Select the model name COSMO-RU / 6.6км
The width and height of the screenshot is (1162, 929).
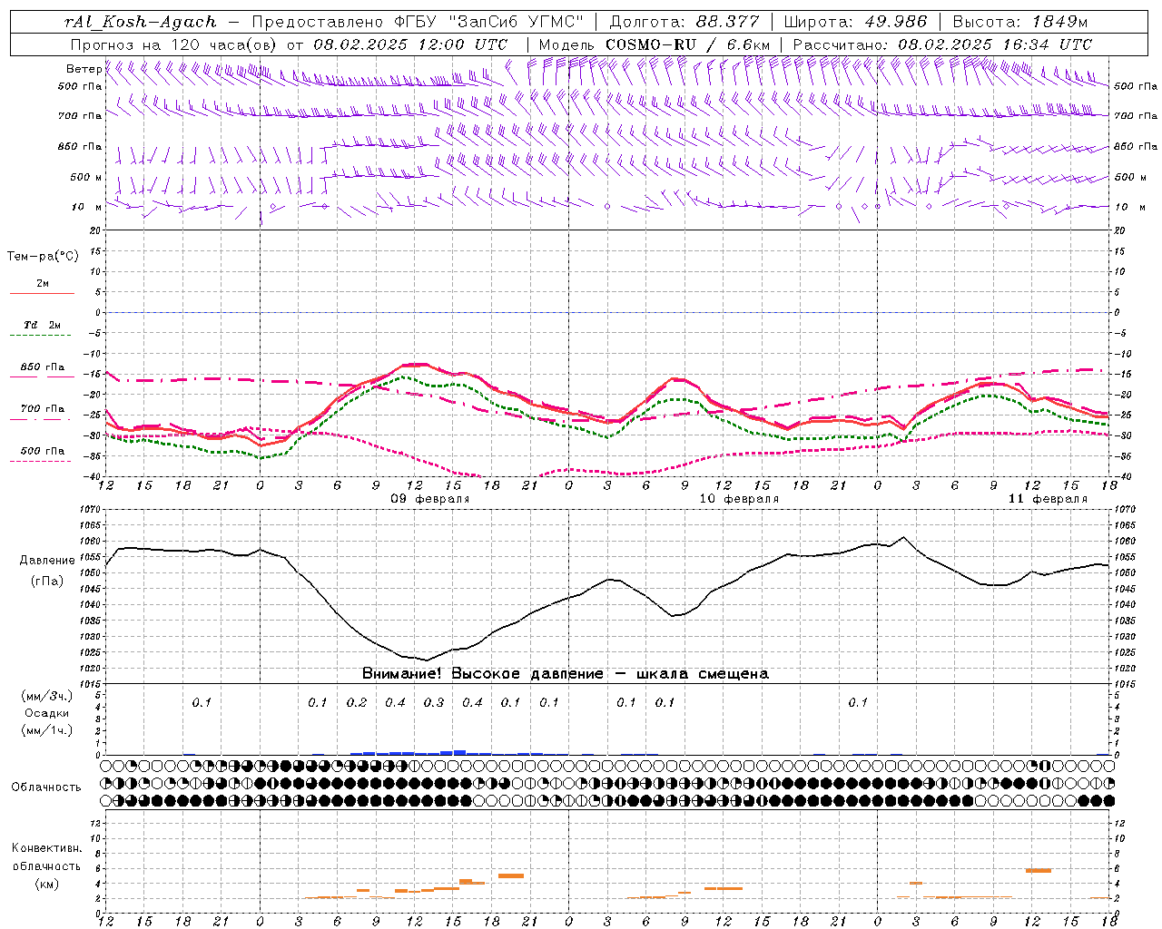pos(687,44)
